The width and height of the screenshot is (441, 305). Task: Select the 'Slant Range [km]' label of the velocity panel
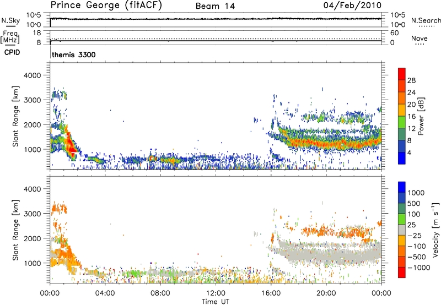click(x=15, y=230)
